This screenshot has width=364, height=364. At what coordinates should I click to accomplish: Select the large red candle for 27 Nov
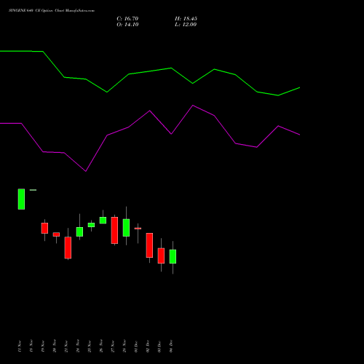pyautogui.click(x=114, y=230)
